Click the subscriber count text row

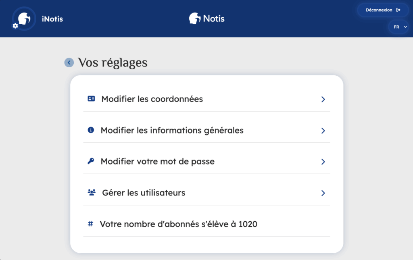coord(179,224)
